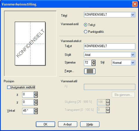Image resolution: width=139 pixels, height=131 pixels.
Task: Expand the Skrift font dropdown
Action: (x=133, y=55)
